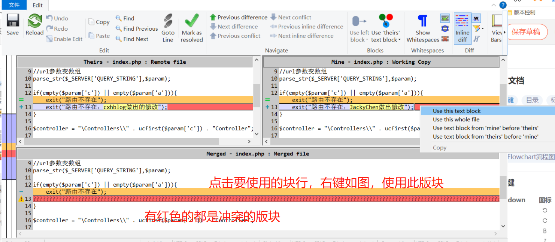The width and height of the screenshot is (555, 242).
Task: Toggle ignore all whitespaces red X option
Action: (x=445, y=39)
